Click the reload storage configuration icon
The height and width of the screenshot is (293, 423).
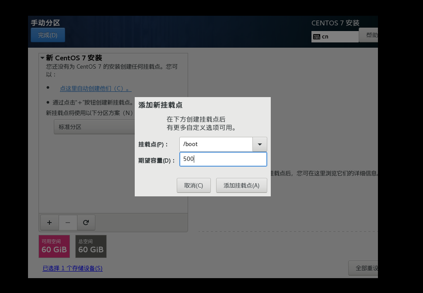tap(86, 223)
